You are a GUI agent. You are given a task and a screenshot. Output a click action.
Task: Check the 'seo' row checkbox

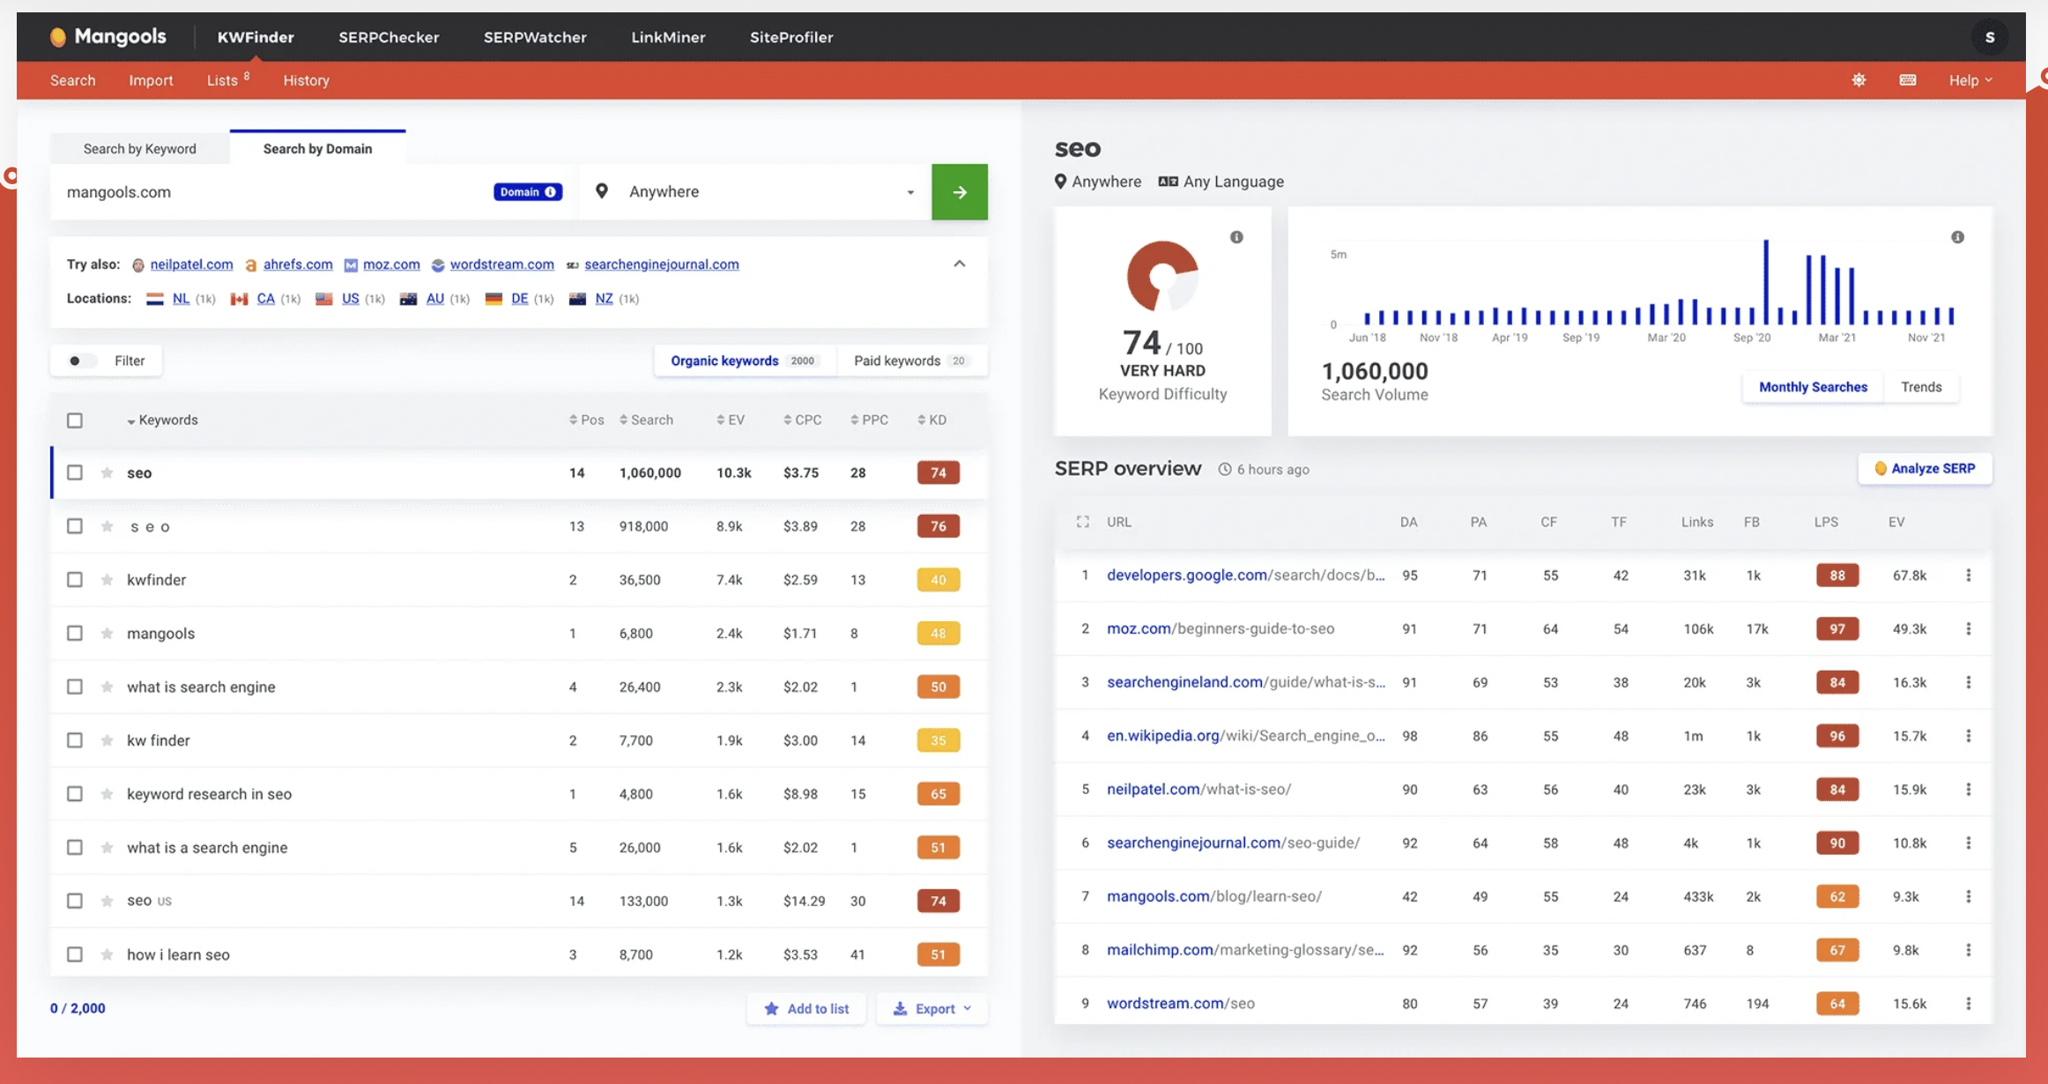(75, 473)
